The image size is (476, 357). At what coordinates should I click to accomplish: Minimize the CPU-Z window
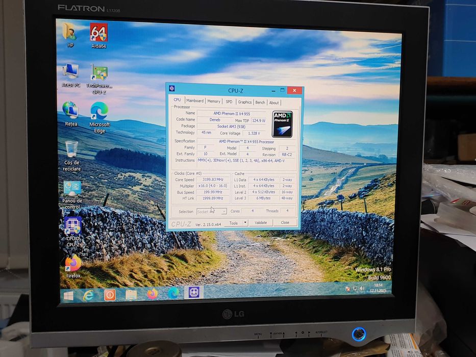coord(273,90)
